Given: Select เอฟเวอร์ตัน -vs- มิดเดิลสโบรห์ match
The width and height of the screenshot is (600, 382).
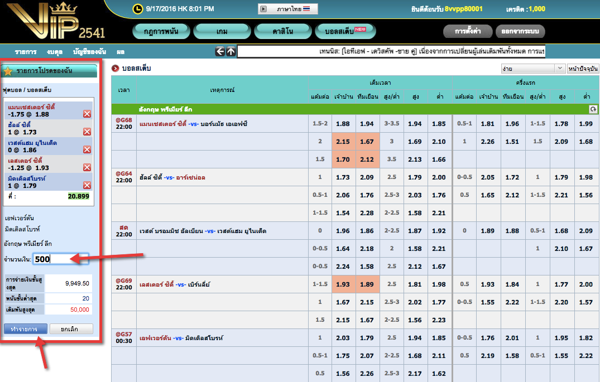Looking at the screenshot, I should tap(181, 338).
